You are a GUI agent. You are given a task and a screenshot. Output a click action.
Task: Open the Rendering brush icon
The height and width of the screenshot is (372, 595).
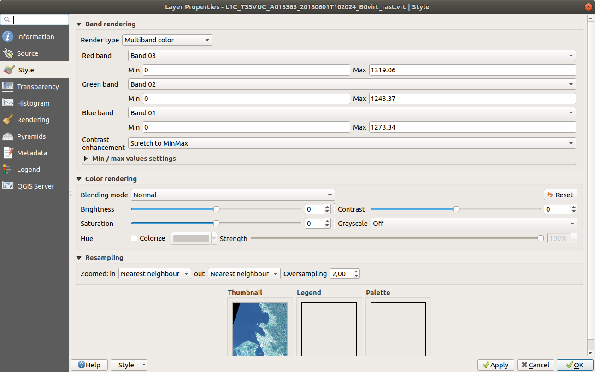[x=8, y=120]
